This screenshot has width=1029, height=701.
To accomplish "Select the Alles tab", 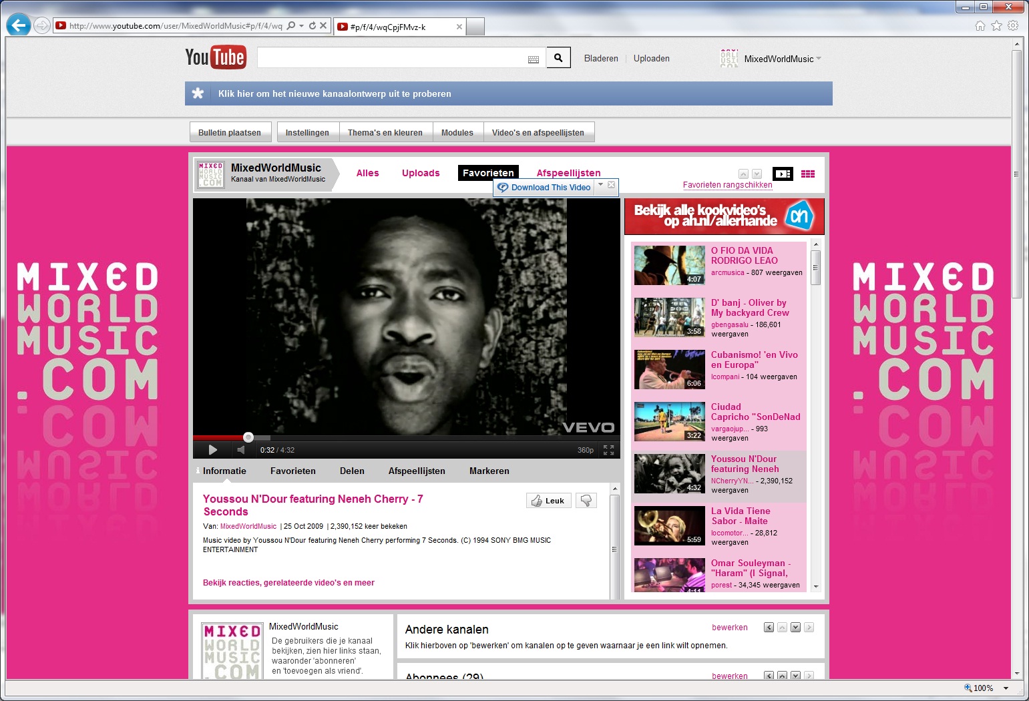I will click(367, 173).
